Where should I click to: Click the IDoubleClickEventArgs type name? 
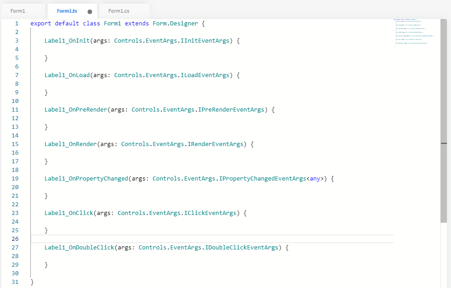point(241,248)
